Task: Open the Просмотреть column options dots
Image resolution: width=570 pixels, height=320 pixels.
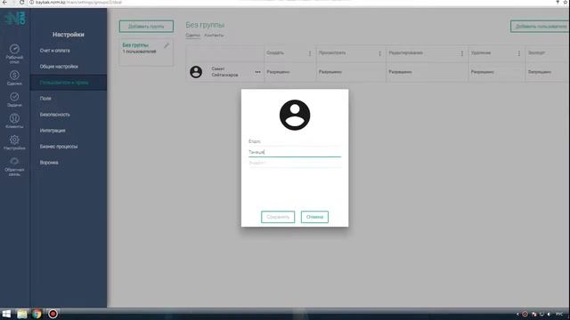Action: point(380,53)
